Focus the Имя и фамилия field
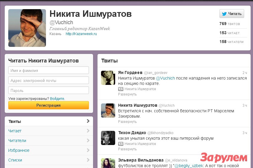The width and height of the screenshot is (253, 168). (x=49, y=70)
